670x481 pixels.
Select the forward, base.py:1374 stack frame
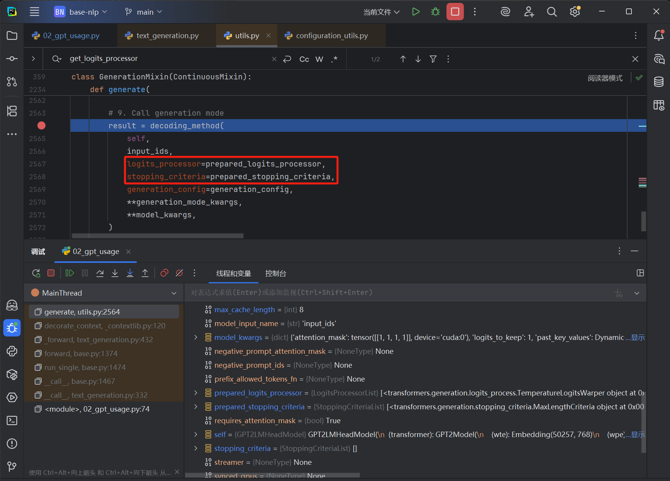[81, 354]
